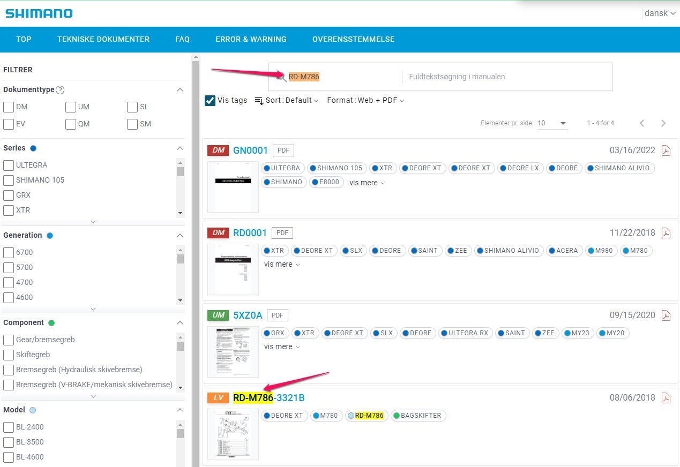This screenshot has width=680, height=467.
Task: Open OVERENSSTEMMELSE menu item
Action: (x=354, y=39)
